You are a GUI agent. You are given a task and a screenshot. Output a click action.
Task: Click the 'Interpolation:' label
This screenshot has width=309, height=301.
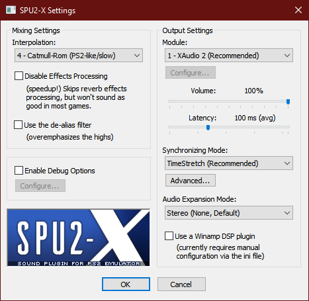[x=34, y=42]
